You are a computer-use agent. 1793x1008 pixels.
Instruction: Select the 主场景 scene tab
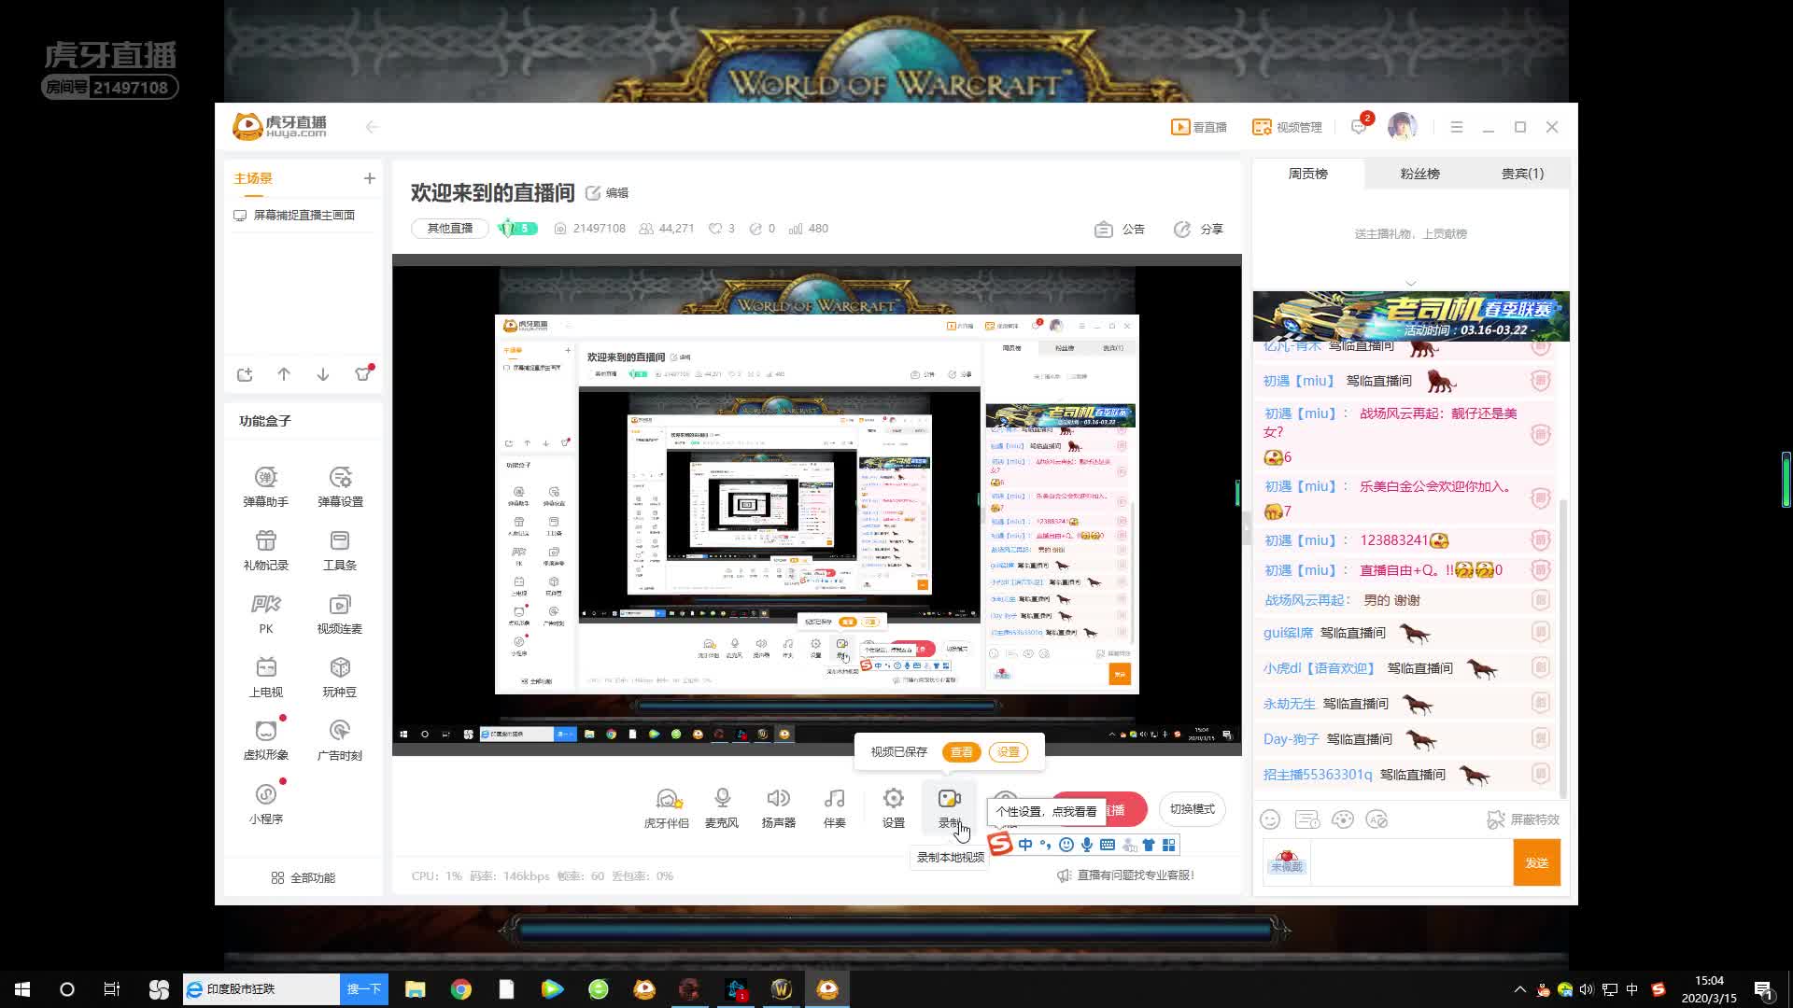click(x=253, y=178)
